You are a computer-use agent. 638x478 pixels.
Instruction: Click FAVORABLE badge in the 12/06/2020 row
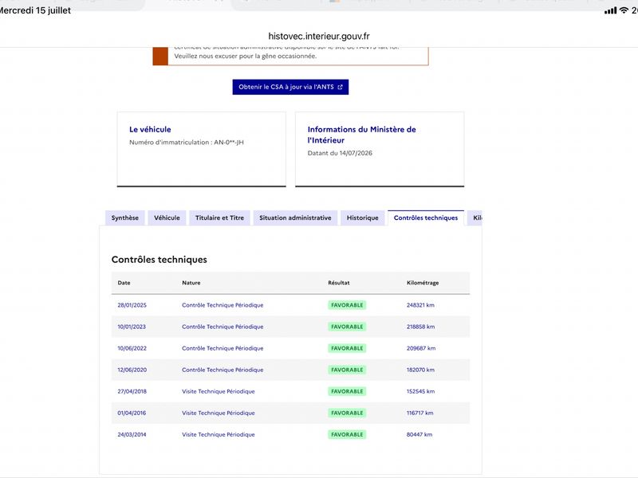tap(347, 370)
